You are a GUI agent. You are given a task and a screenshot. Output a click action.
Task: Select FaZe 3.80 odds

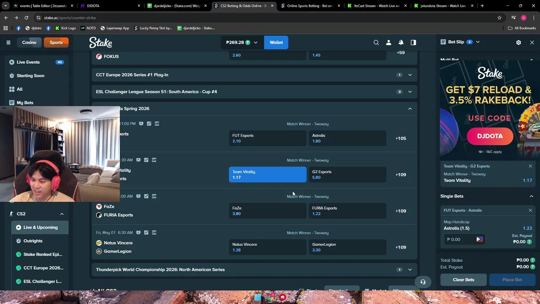[x=267, y=211]
